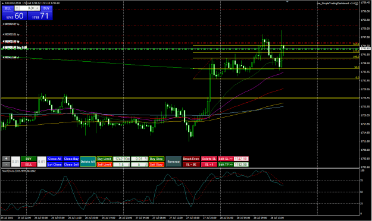This screenshot has width=372, height=221.
Task: Click the Sell Limit button
Action: tap(104, 165)
